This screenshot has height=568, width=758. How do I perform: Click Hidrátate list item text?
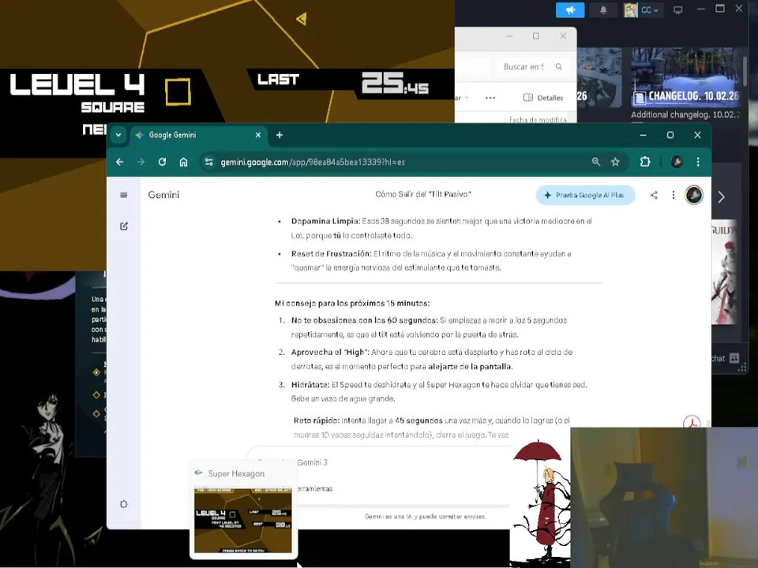pos(439,392)
